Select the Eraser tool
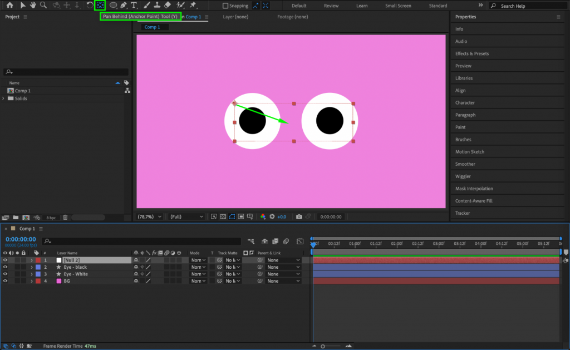Image resolution: width=570 pixels, height=350 pixels. click(x=168, y=5)
